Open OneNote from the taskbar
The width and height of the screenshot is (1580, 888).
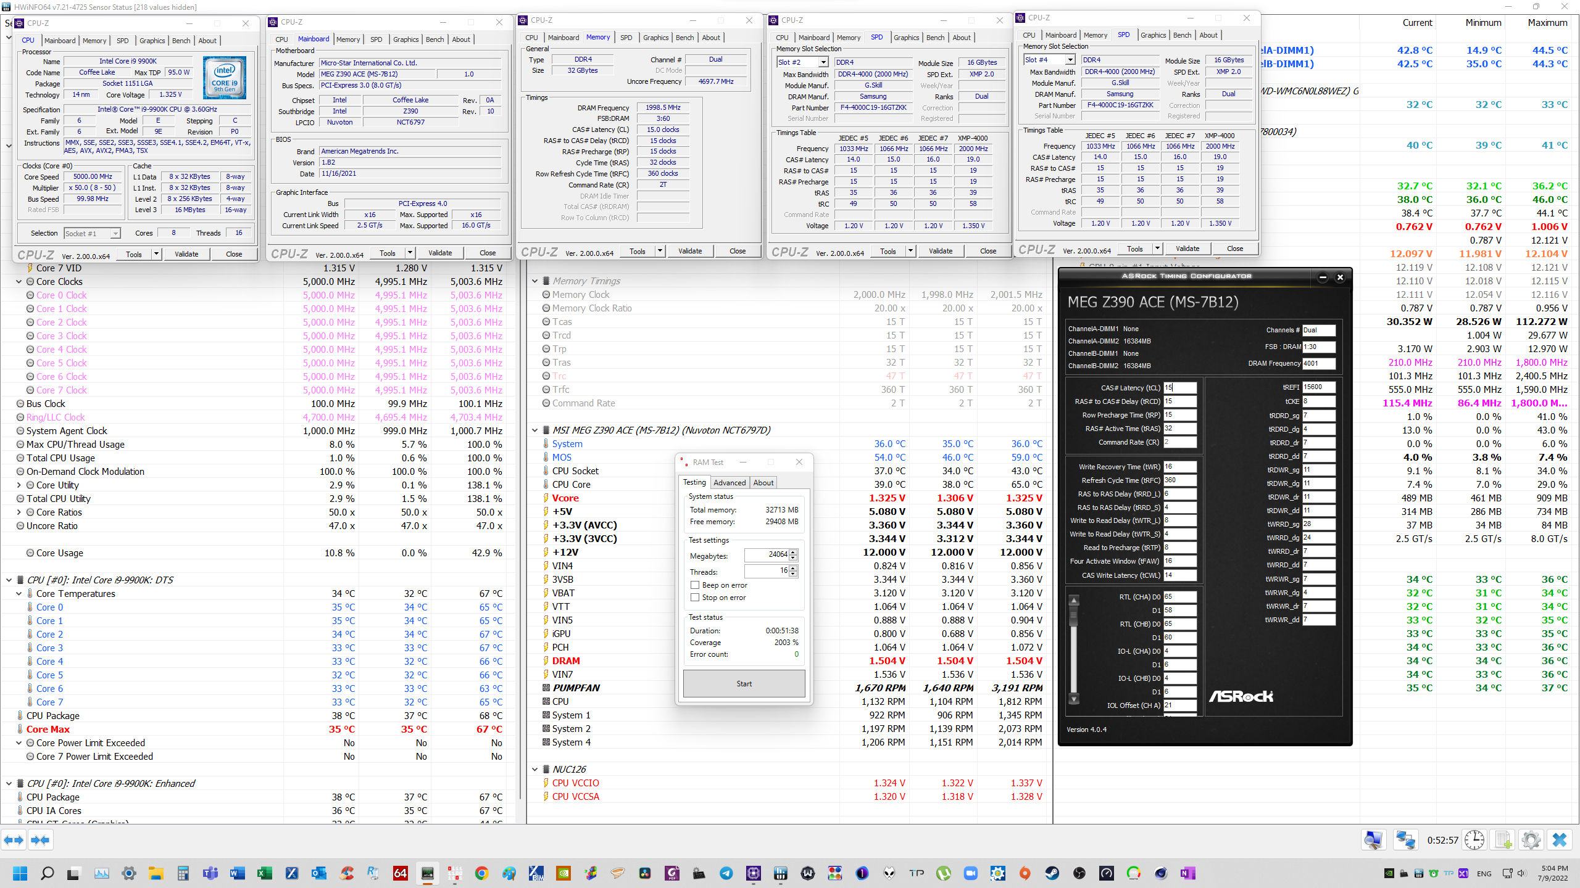tap(1187, 873)
